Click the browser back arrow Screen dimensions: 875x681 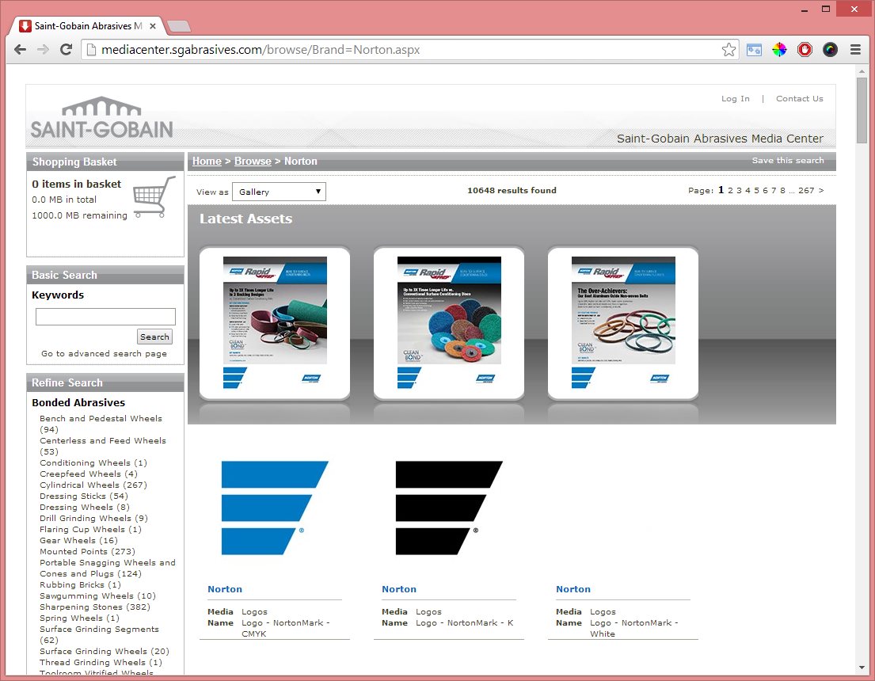click(20, 50)
